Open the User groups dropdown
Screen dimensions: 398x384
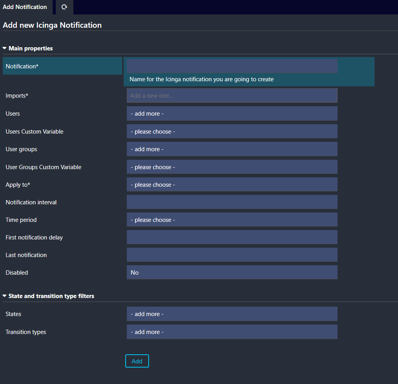pyautogui.click(x=232, y=149)
